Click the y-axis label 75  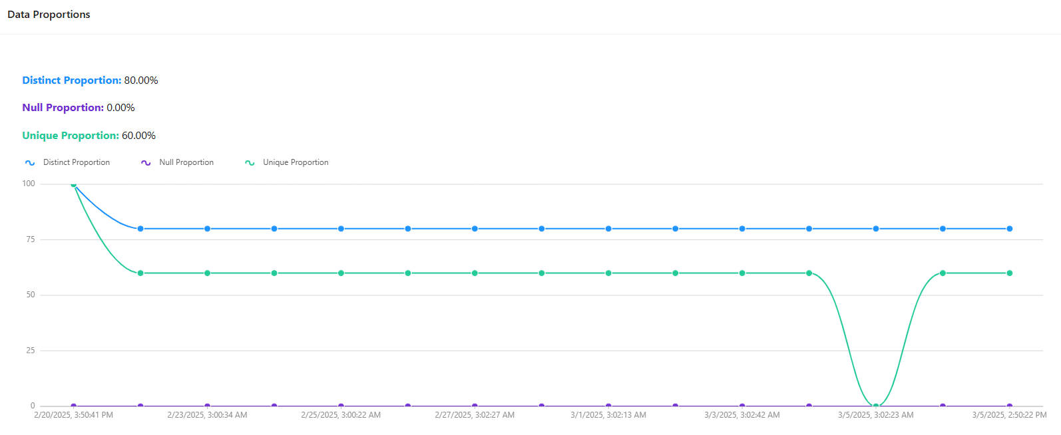point(31,239)
